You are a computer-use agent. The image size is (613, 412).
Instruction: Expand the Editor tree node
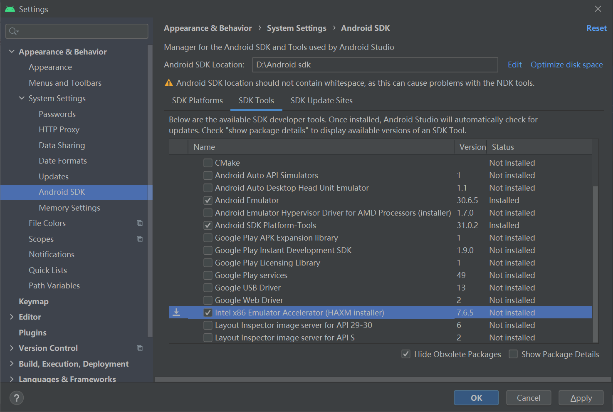click(12, 317)
